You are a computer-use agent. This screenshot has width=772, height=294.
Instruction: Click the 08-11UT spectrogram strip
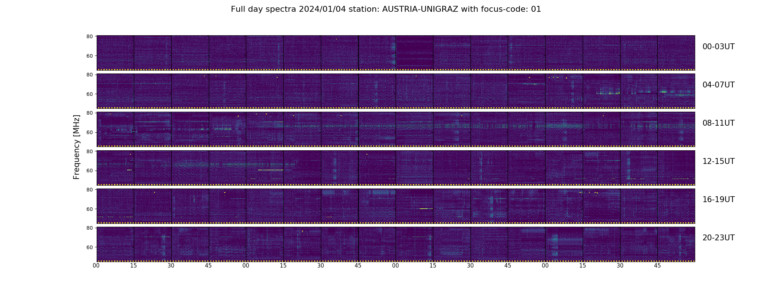[x=396, y=129]
